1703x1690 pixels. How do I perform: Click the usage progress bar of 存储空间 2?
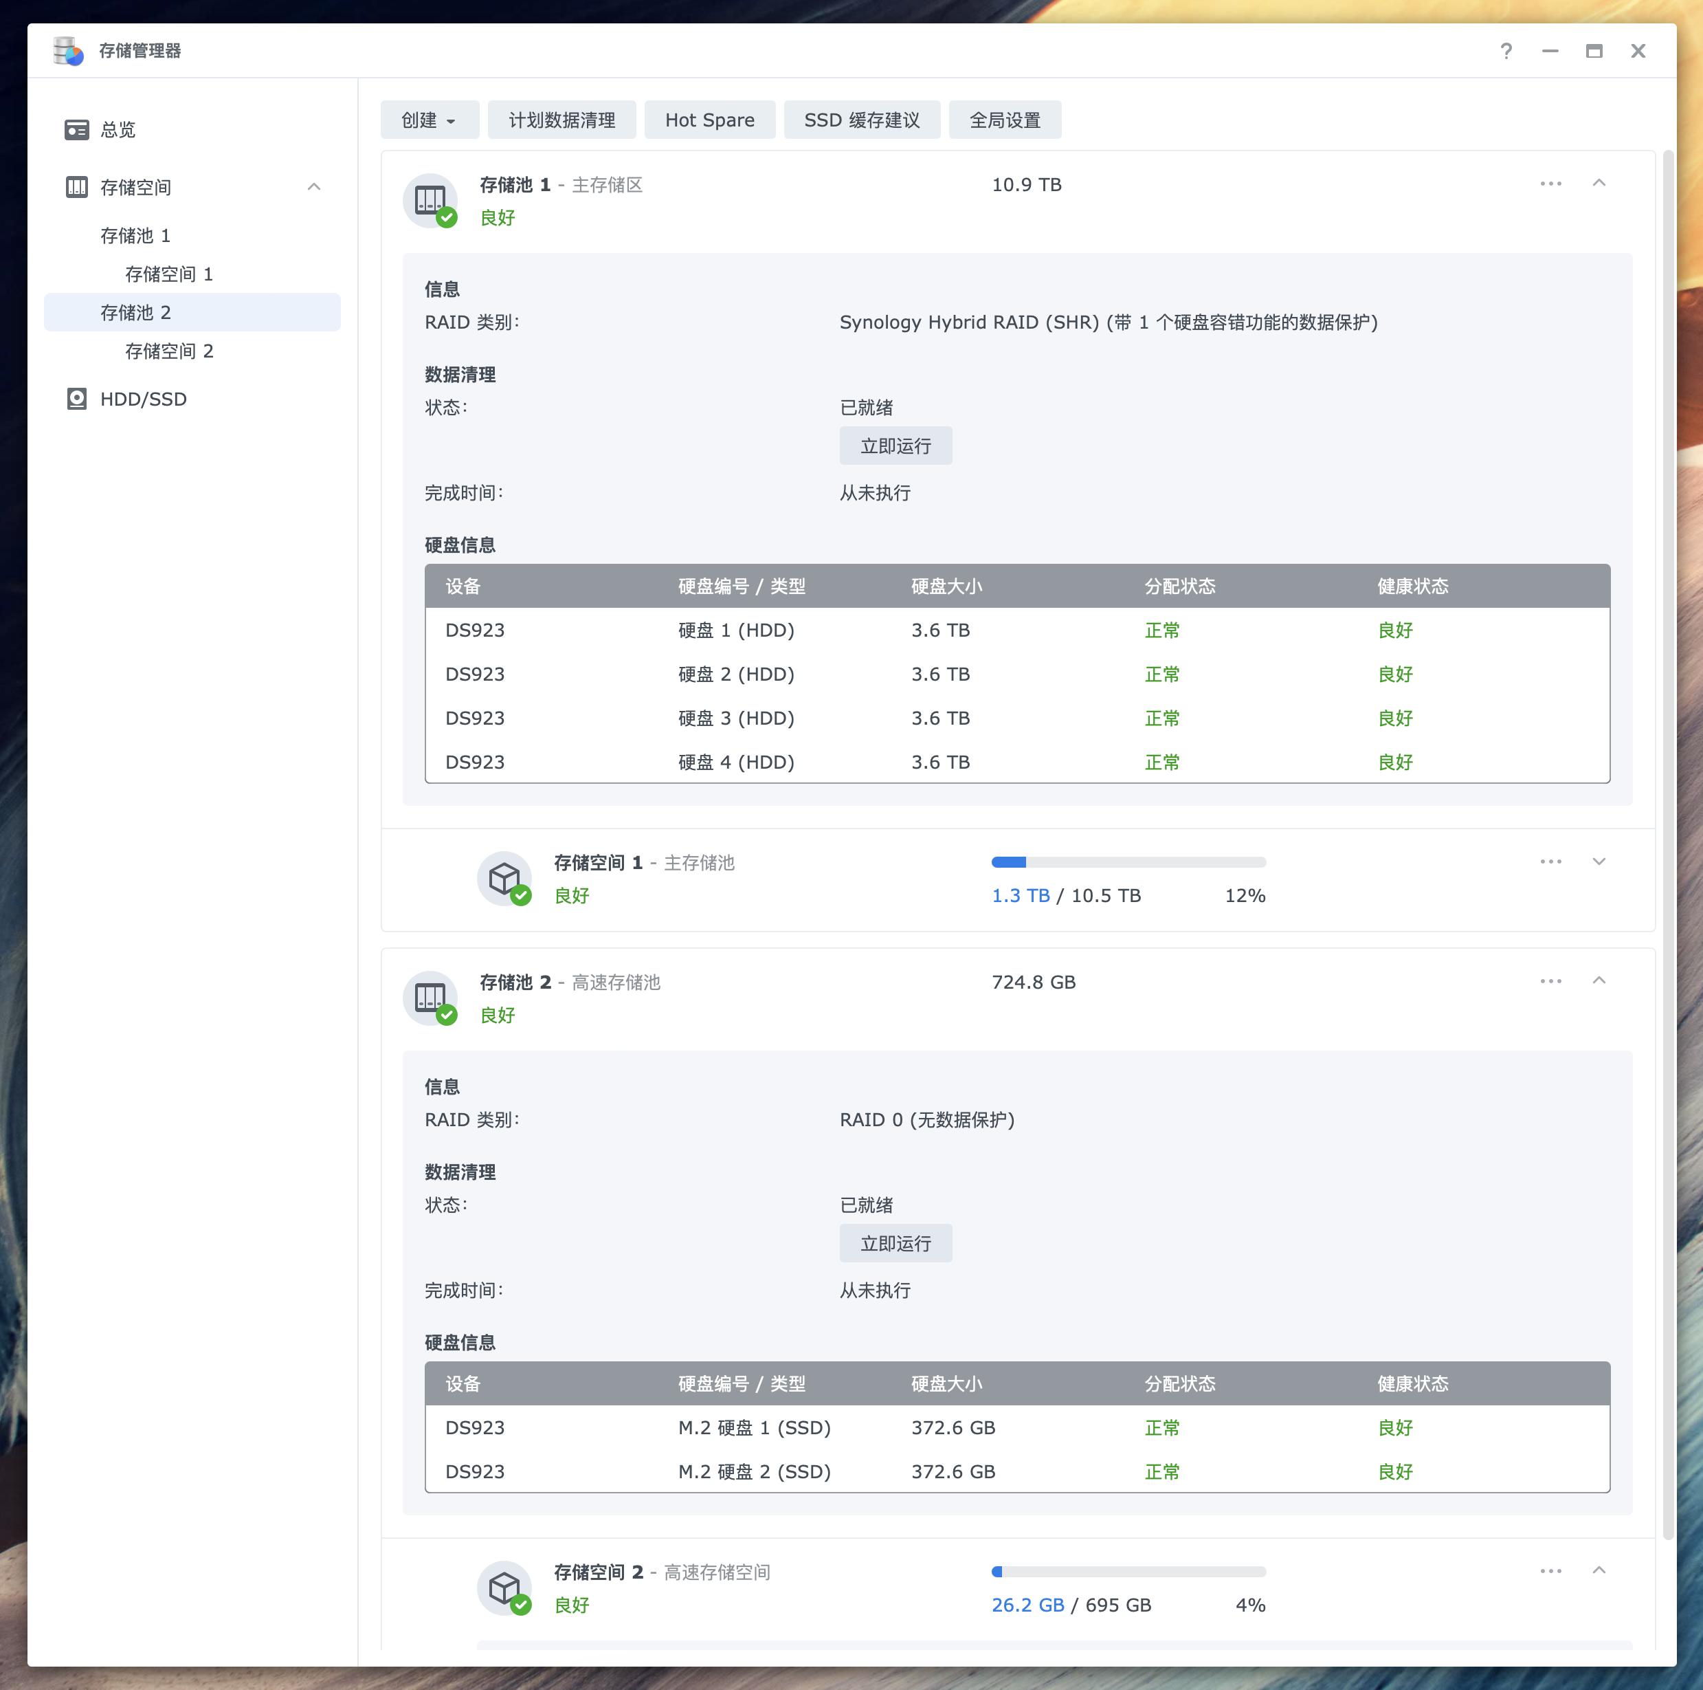[x=1128, y=1570]
